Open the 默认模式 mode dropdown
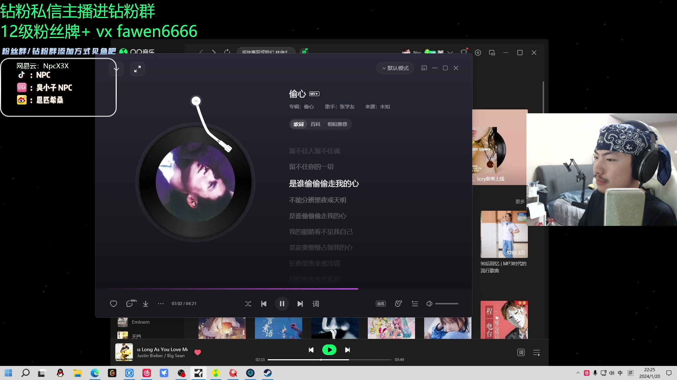 pos(395,68)
